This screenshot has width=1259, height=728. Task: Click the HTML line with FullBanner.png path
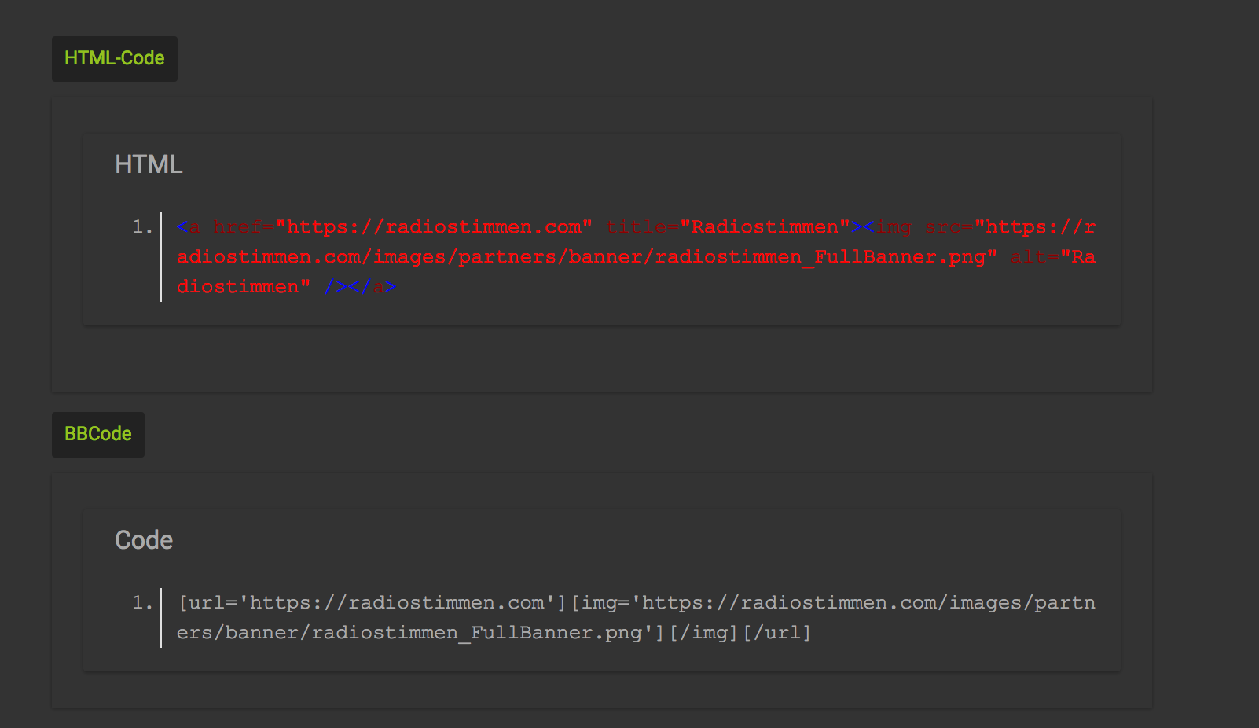pos(636,257)
